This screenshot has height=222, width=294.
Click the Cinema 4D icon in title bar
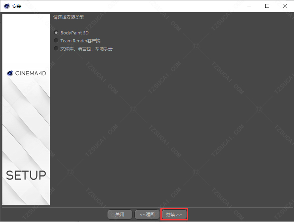pyautogui.click(x=7, y=6)
